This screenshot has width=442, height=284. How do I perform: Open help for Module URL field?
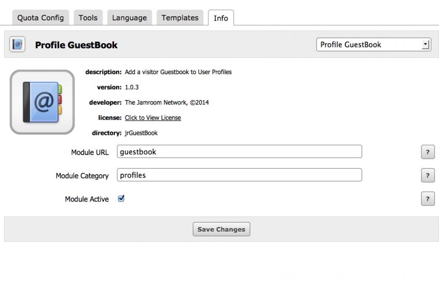(427, 152)
